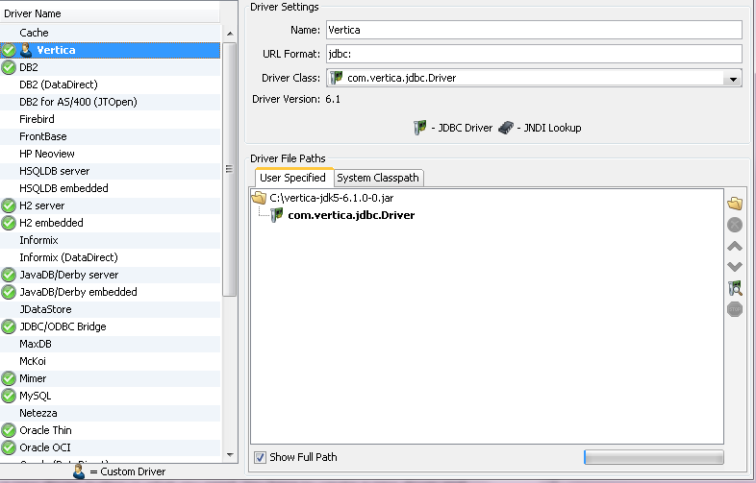Screen dimensions: 756x483
Task: Click green checkmark next to DB2
Action: pos(9,67)
